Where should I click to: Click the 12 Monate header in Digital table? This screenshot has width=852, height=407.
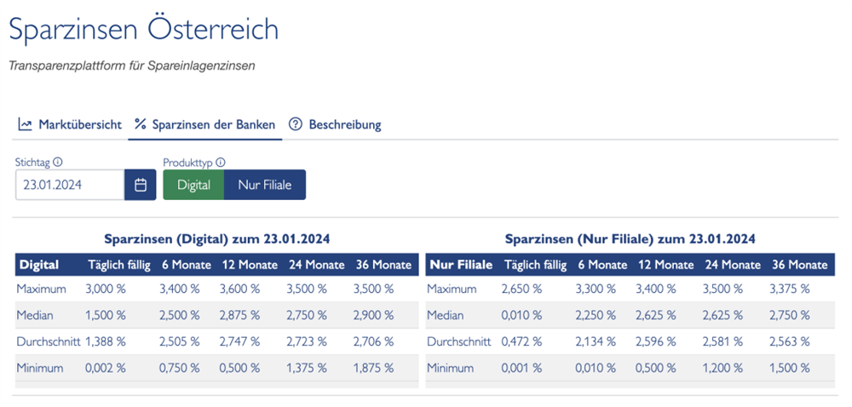(x=250, y=265)
